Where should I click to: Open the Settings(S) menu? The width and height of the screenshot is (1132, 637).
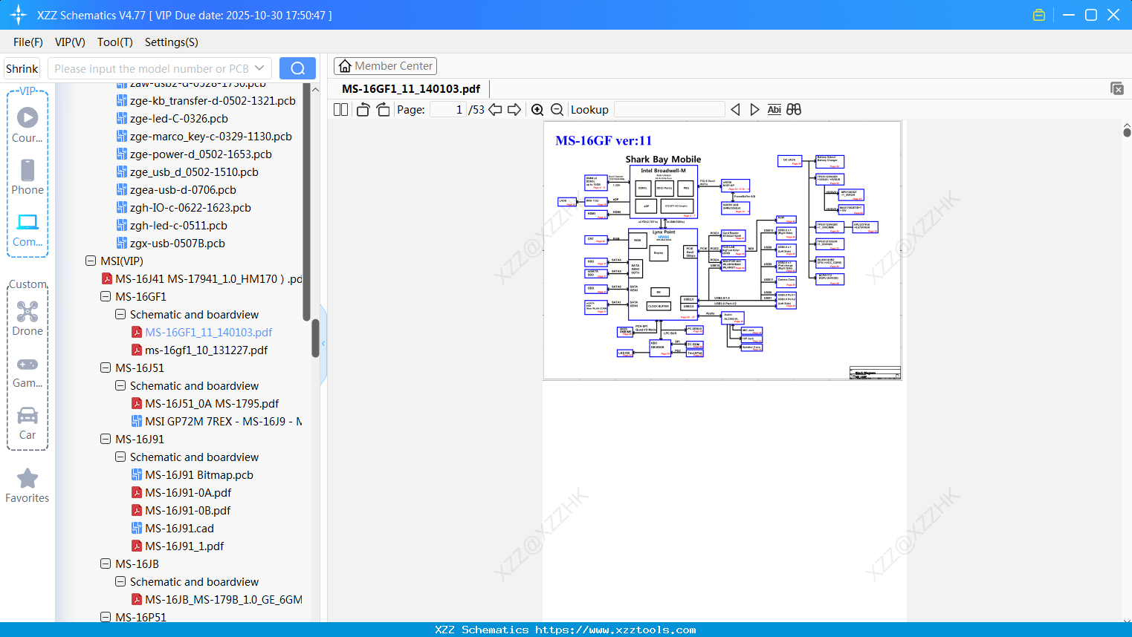(172, 42)
